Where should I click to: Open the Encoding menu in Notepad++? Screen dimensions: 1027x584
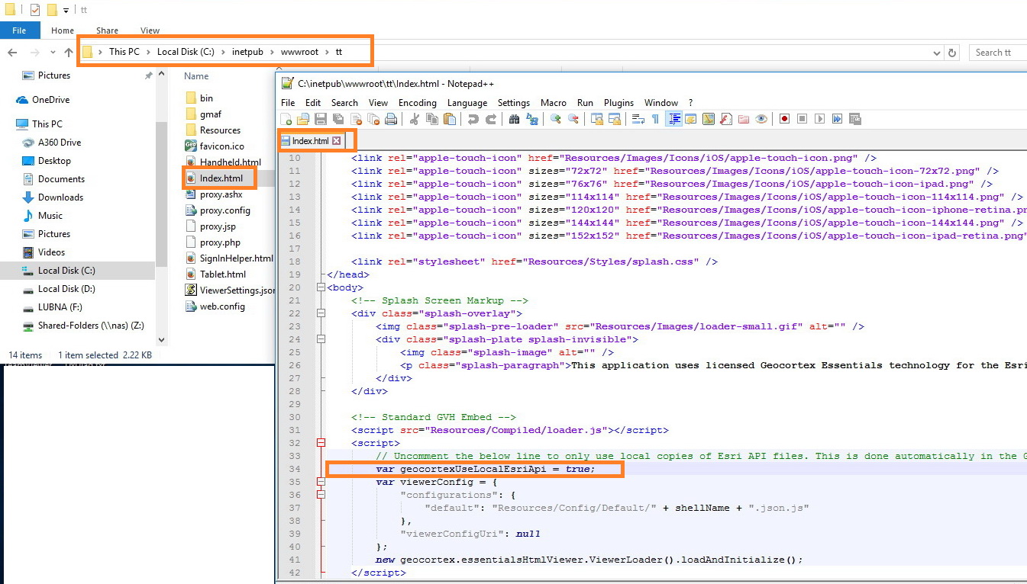coord(418,103)
